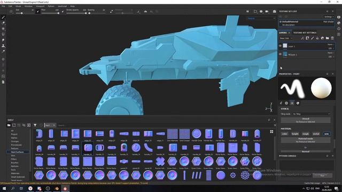The height and width of the screenshot is (192, 342).
Task: Hide Fill layer 1 with its eye icon
Action: pyautogui.click(x=280, y=54)
